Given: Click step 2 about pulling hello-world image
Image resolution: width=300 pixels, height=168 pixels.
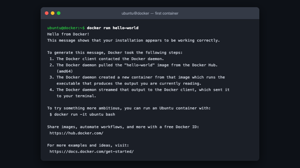Looking at the screenshot, I should pyautogui.click(x=133, y=65).
